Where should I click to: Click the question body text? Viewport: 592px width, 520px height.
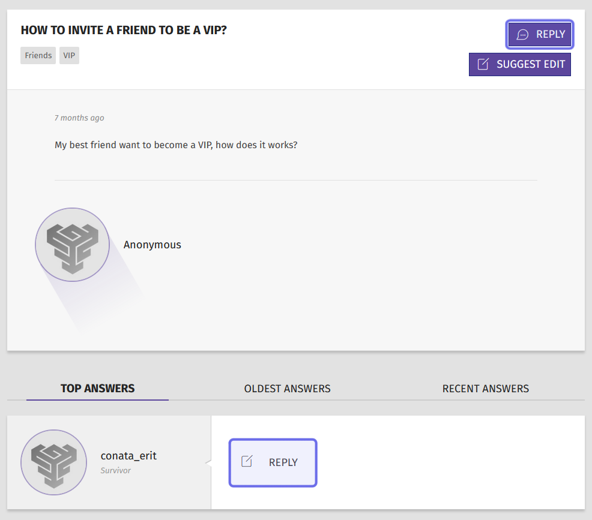[176, 145]
